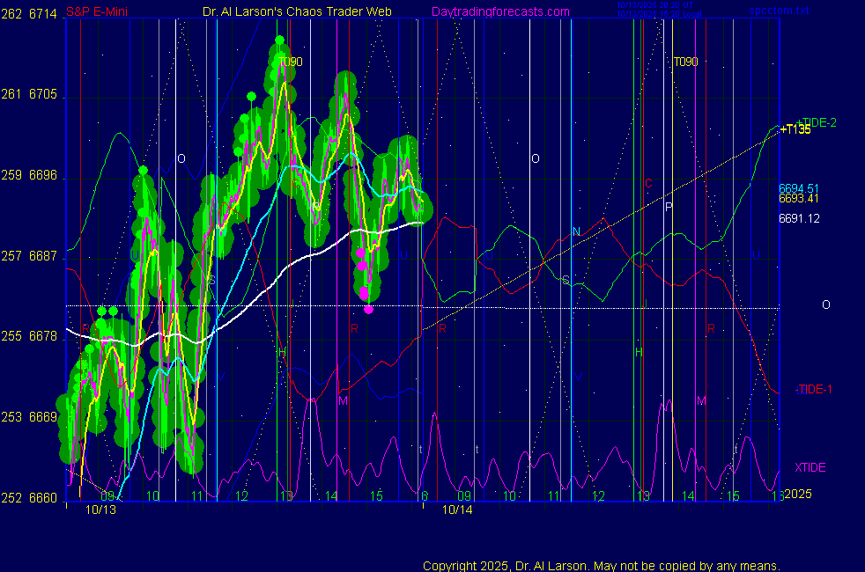Click the XTIDE legend label
This screenshot has width=865, height=572.
(810, 467)
